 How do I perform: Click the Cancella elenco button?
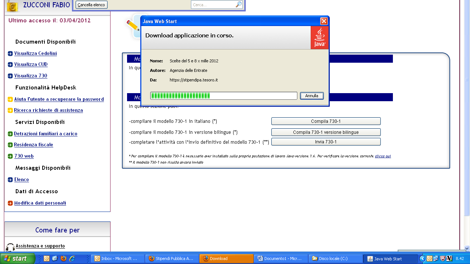(91, 5)
